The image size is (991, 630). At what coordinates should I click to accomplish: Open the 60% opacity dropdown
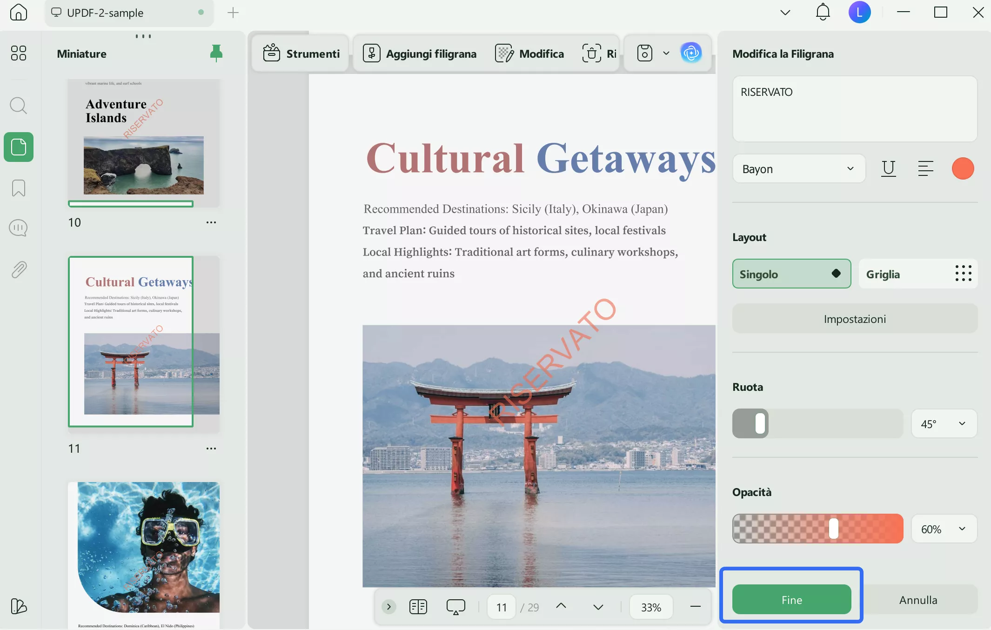pyautogui.click(x=944, y=529)
